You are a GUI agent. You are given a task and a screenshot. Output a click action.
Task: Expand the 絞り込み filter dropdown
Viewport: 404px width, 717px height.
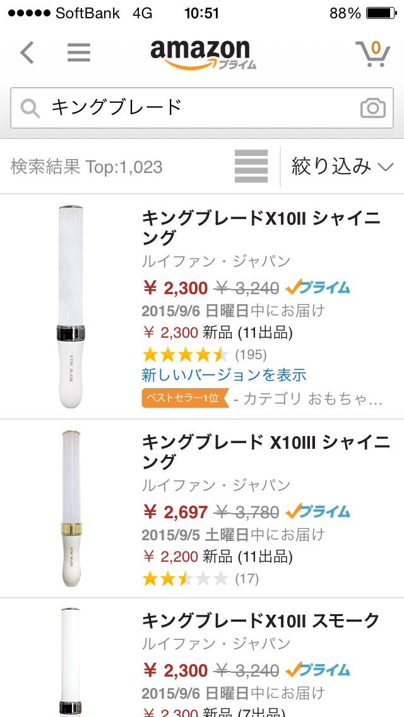342,167
